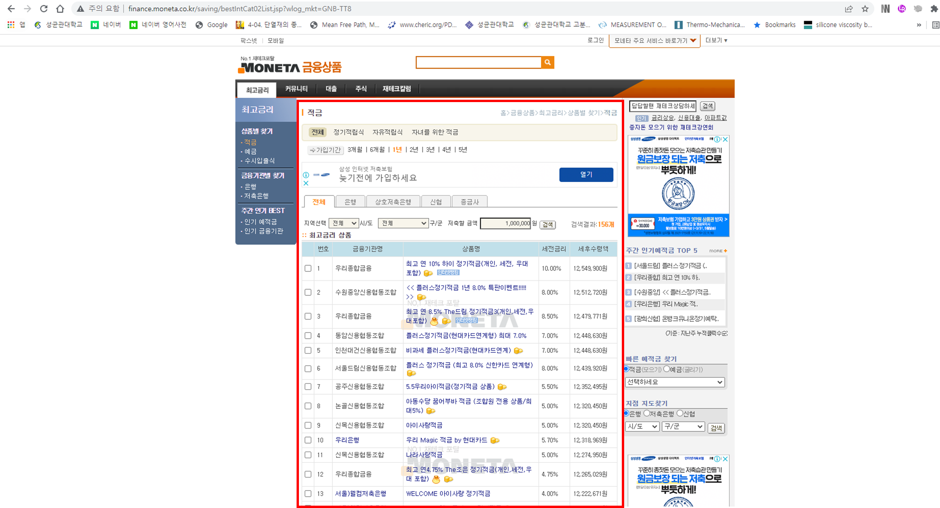Click the share page icon in the address bar

(848, 8)
